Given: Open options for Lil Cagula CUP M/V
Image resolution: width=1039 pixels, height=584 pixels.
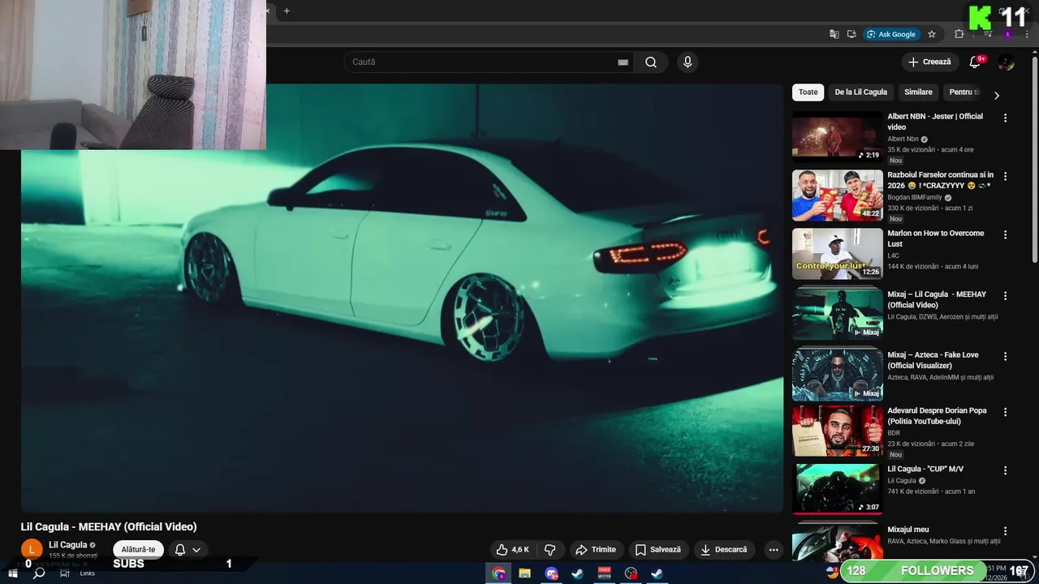Looking at the screenshot, I should tap(1005, 470).
